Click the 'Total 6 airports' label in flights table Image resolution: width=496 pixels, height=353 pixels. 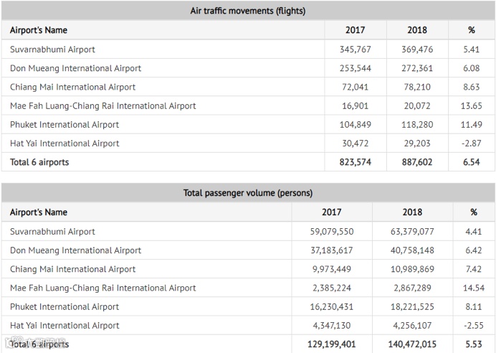pyautogui.click(x=39, y=162)
